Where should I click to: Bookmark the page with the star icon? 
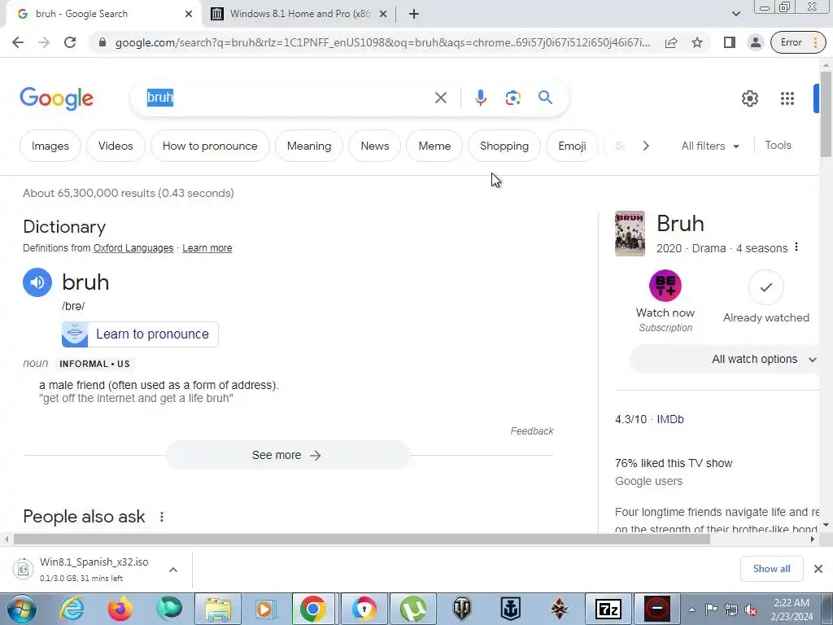coord(697,42)
